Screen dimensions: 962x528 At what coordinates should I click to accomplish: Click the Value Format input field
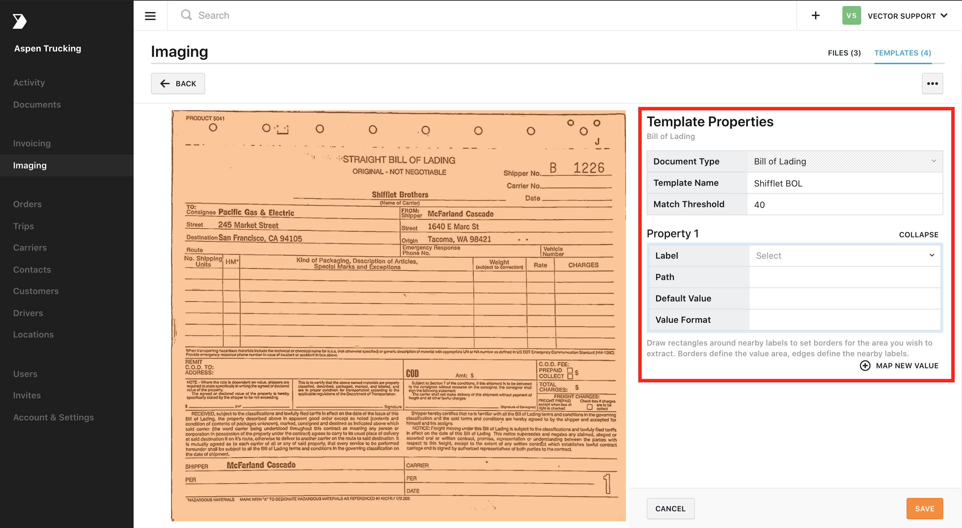pos(845,320)
